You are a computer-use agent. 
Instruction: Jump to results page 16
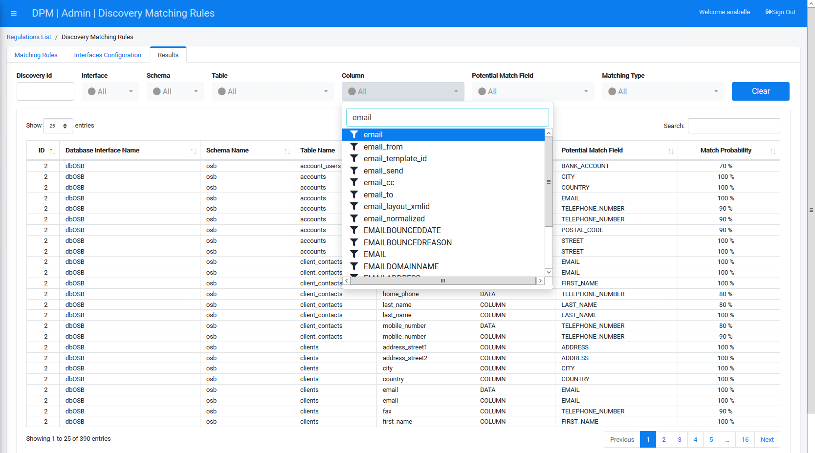(x=745, y=439)
